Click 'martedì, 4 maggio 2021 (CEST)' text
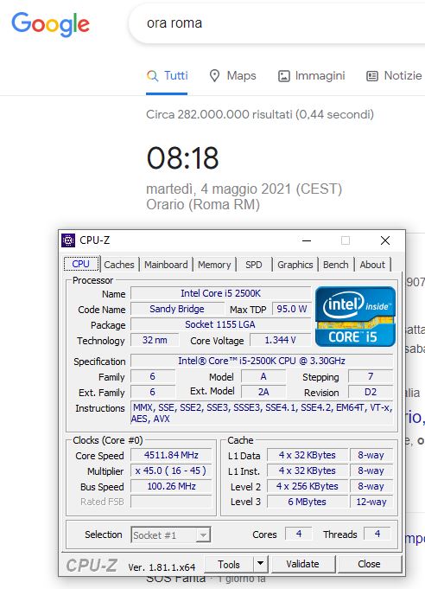This screenshot has width=425, height=589. point(244,189)
